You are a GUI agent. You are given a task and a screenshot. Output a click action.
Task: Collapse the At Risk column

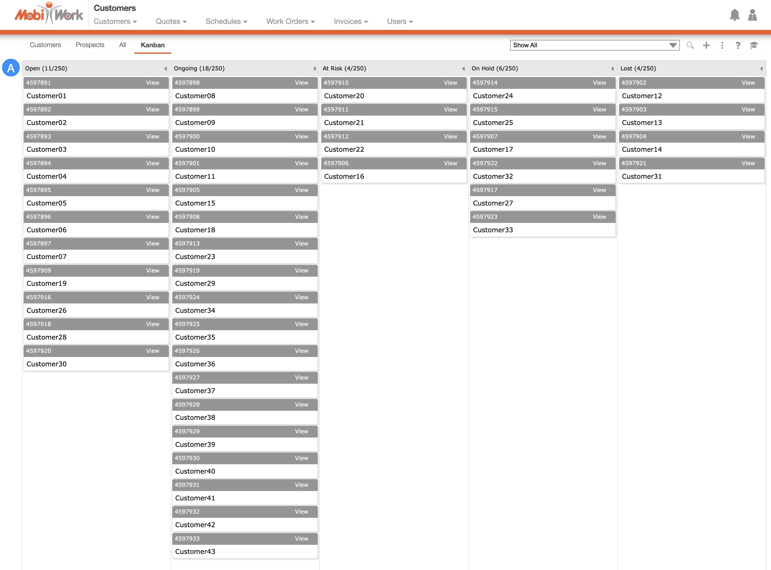(463, 69)
